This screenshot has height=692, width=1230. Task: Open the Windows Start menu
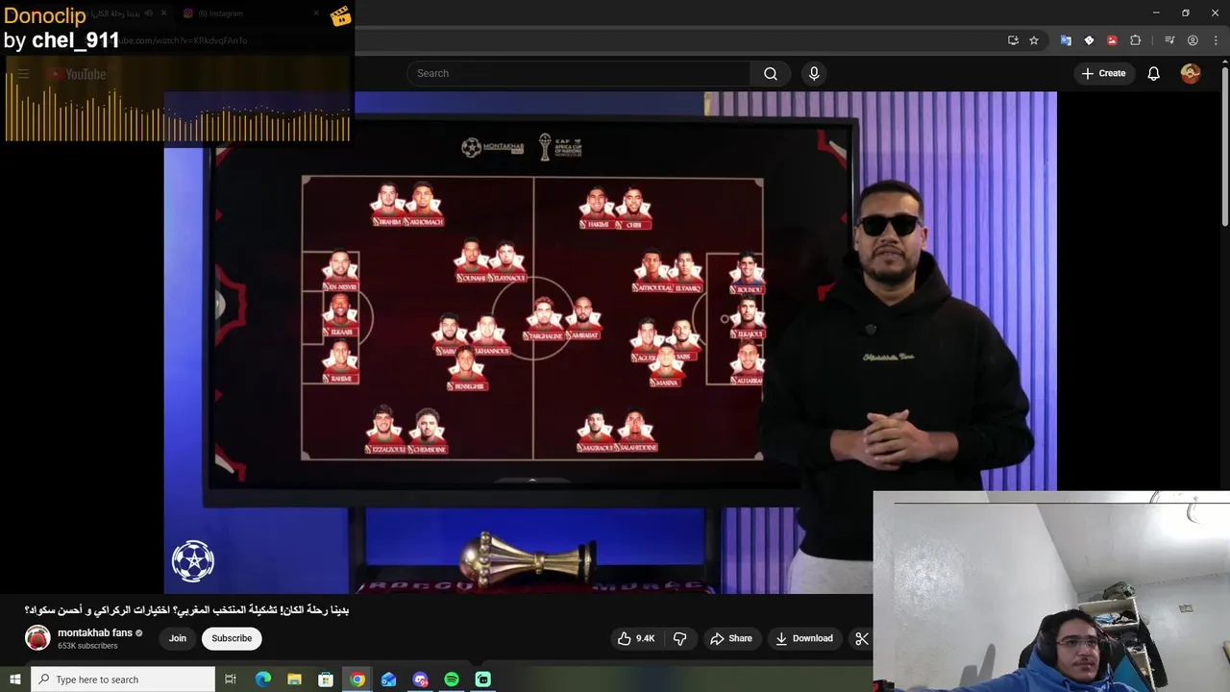pyautogui.click(x=14, y=680)
